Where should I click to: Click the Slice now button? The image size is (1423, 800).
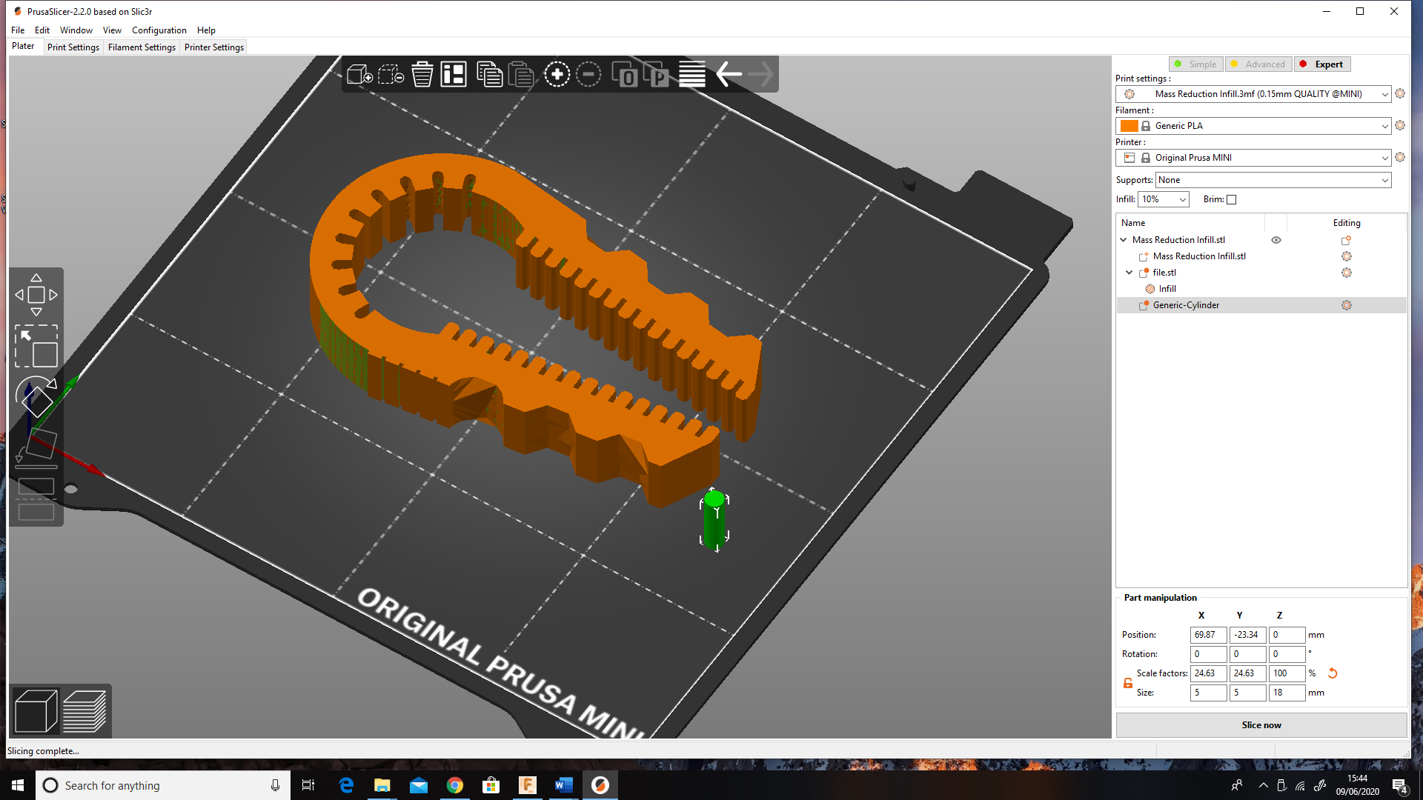[1261, 725]
